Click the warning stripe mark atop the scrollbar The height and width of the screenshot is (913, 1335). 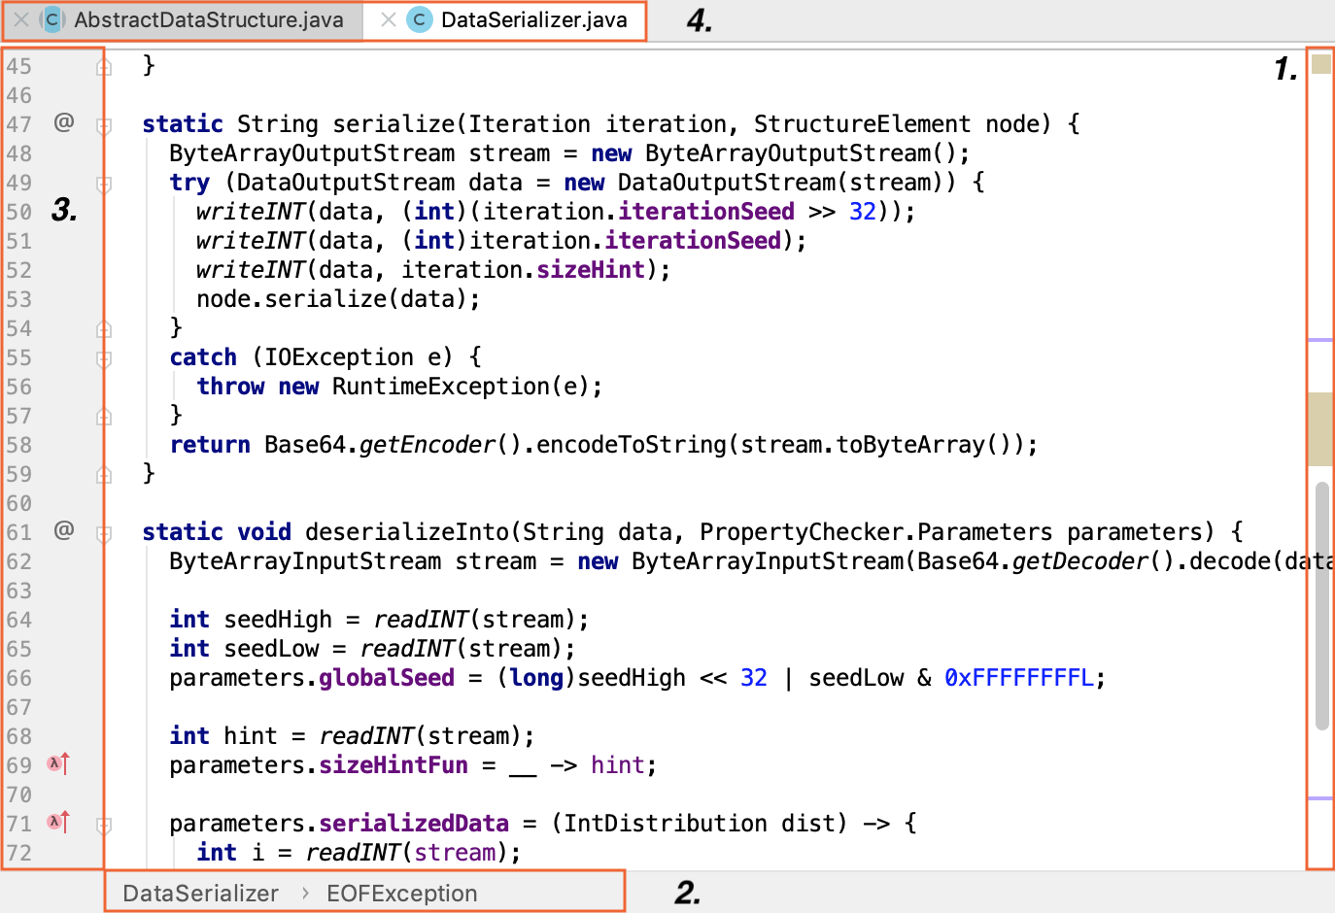(1323, 63)
